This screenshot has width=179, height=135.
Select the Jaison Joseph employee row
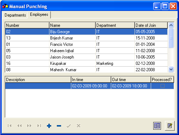[86, 57]
